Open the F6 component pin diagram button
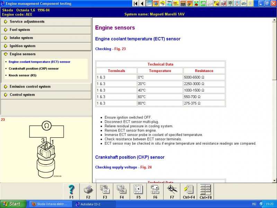277x208 pixels. pyautogui.click(x=155, y=192)
